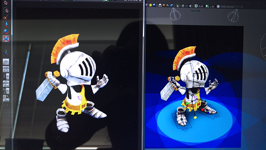Click the exposure value field showing 0.00

(201, 6)
